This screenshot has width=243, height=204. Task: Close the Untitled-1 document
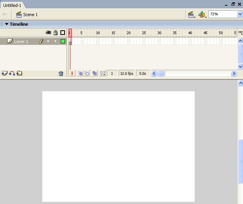click(240, 4)
